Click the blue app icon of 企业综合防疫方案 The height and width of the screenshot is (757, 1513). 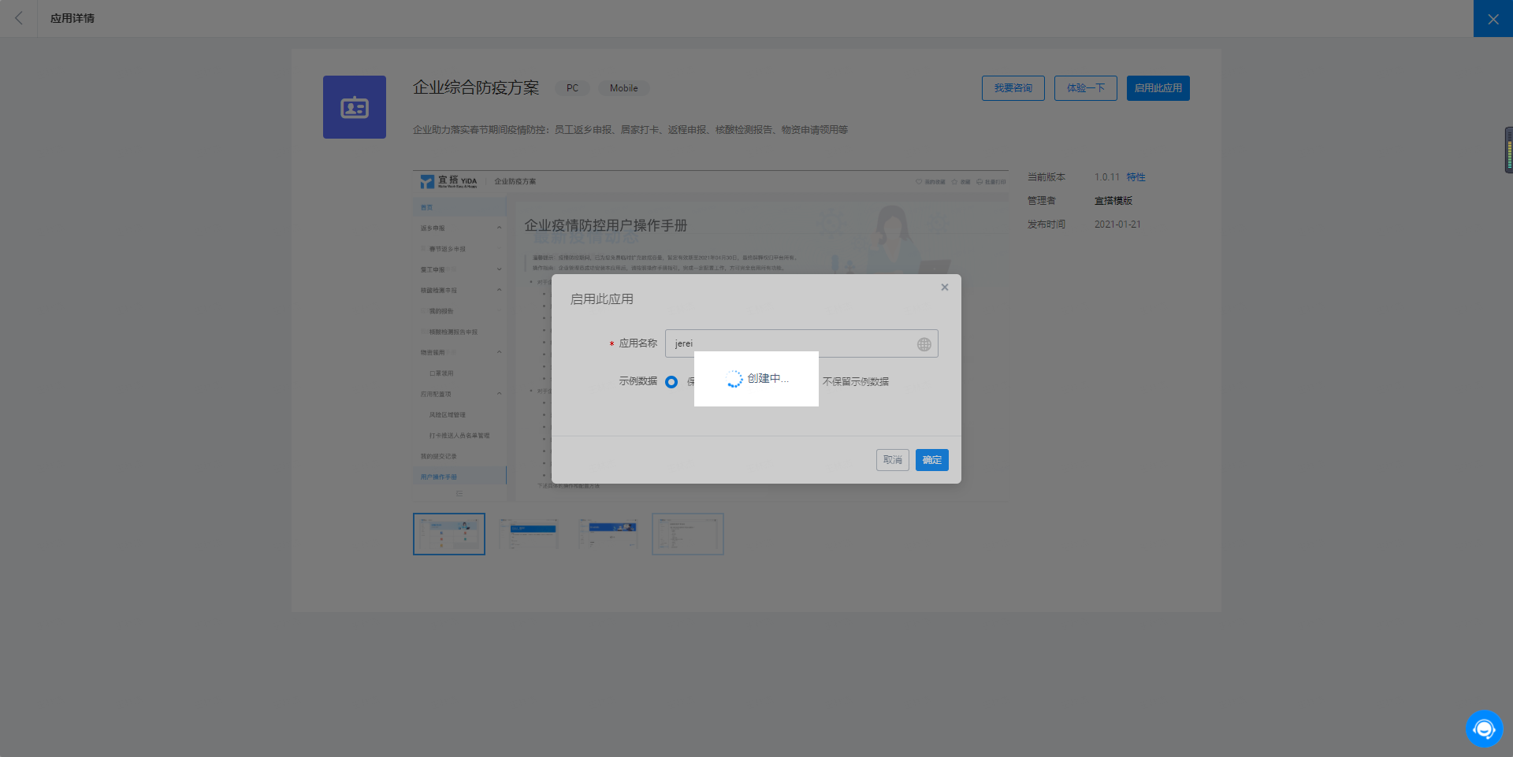tap(355, 107)
